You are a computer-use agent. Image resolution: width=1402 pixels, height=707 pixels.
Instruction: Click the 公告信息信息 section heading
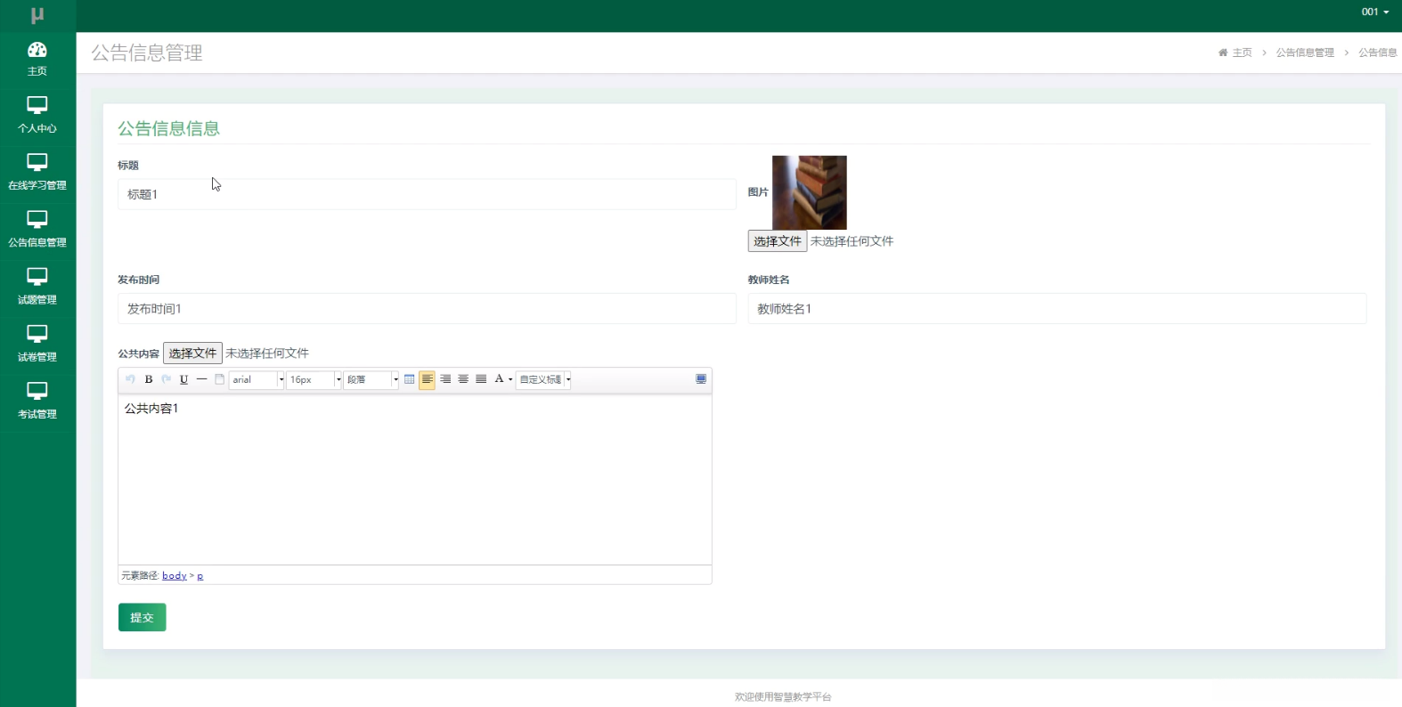tap(169, 128)
